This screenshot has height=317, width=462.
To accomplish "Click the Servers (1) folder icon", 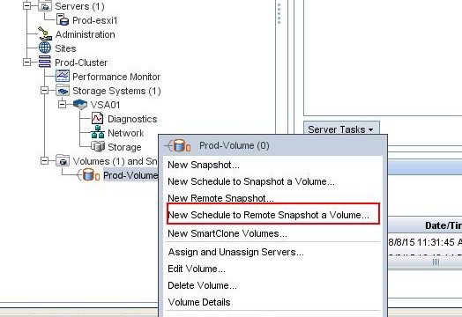I will tap(45, 6).
